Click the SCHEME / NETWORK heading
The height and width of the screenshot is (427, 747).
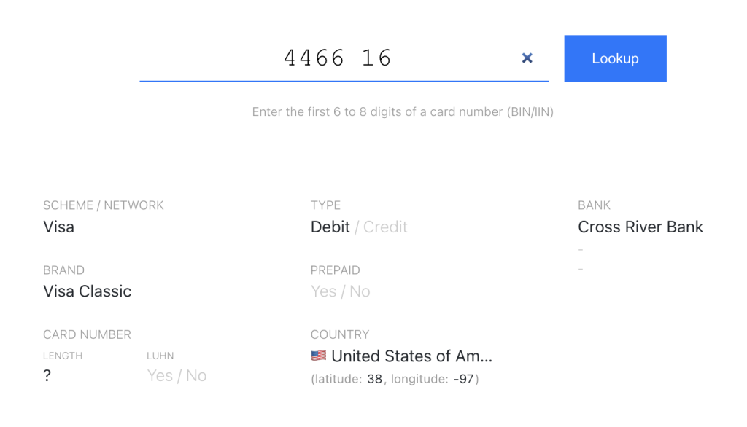coord(104,205)
